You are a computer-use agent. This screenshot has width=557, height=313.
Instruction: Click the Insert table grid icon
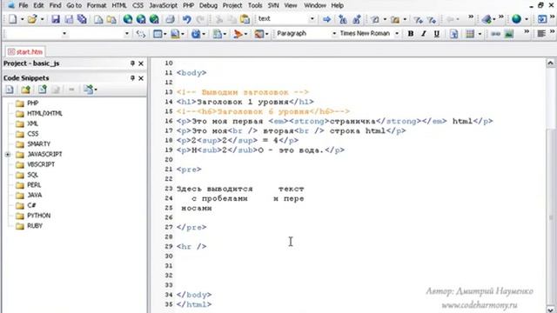click(x=470, y=34)
